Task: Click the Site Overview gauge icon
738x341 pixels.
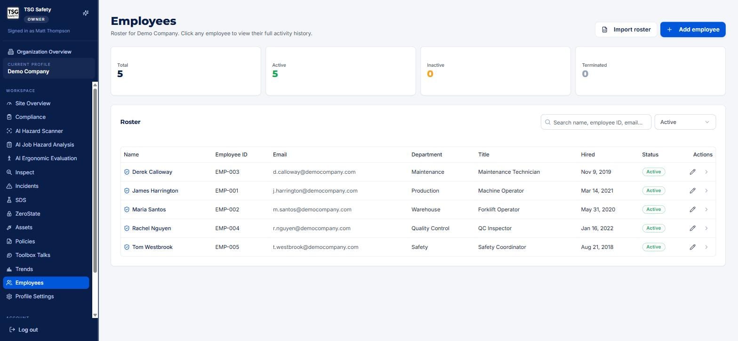Action: [9, 103]
